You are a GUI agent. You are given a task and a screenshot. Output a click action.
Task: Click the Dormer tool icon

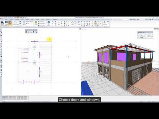coord(36,22)
